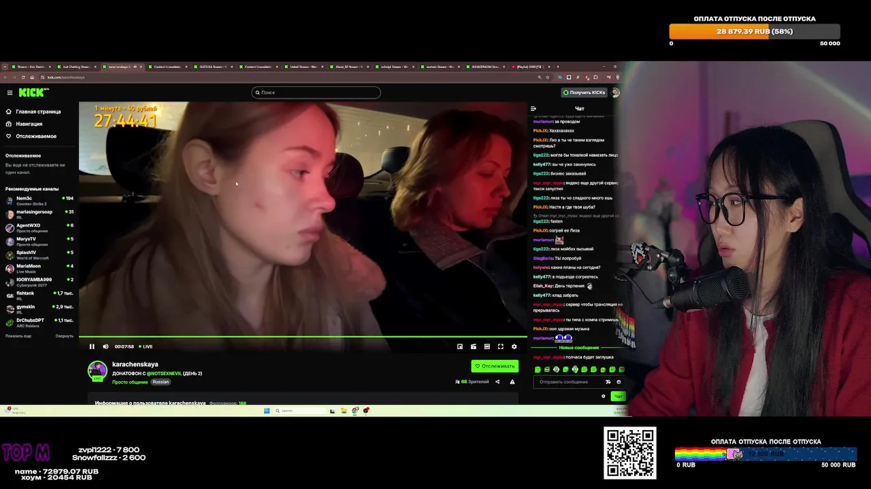Viewport: 871px width, 489px height.
Task: Switch to GUZIUKA Stream browser tab
Action: (x=212, y=67)
